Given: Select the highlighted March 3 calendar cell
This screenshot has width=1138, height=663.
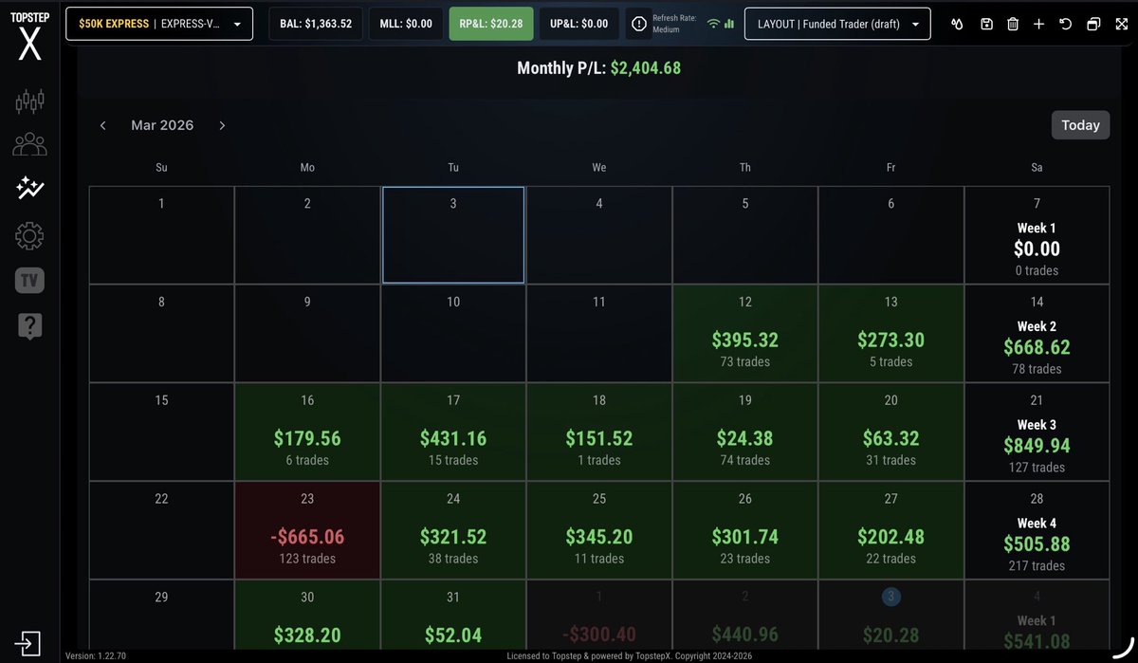Looking at the screenshot, I should tap(453, 235).
